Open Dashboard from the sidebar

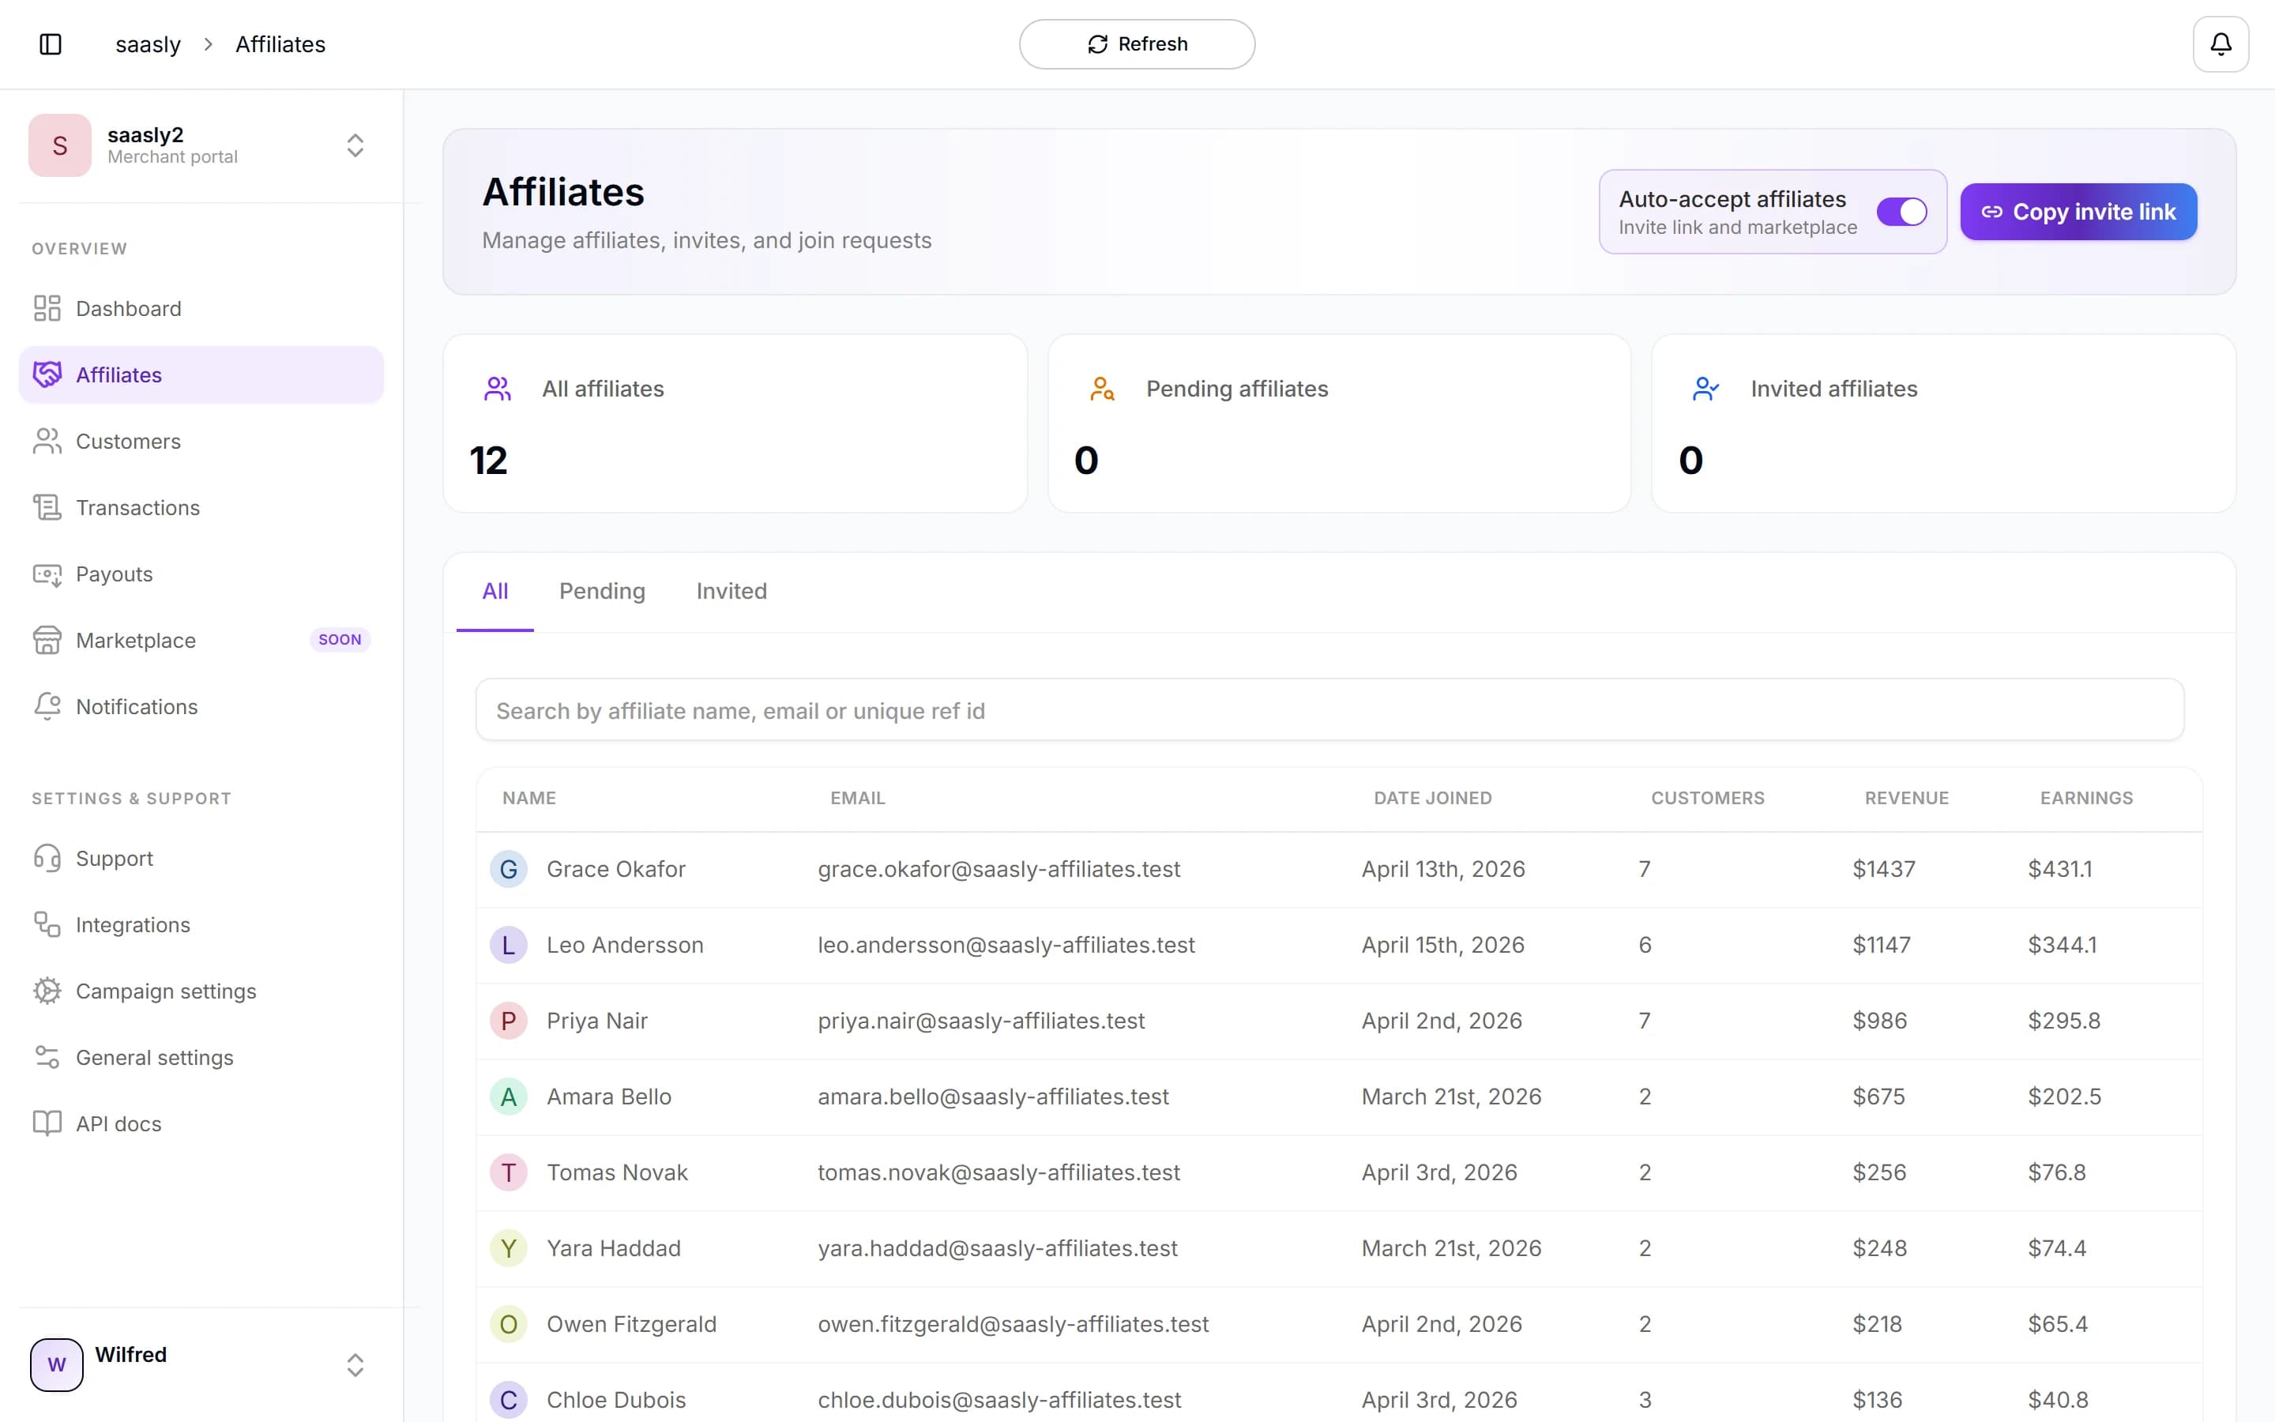point(201,308)
